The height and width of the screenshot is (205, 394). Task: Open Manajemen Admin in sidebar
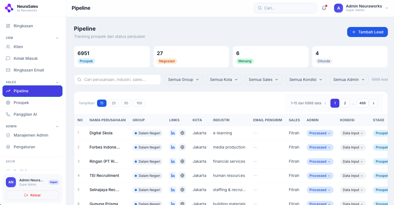(32, 135)
